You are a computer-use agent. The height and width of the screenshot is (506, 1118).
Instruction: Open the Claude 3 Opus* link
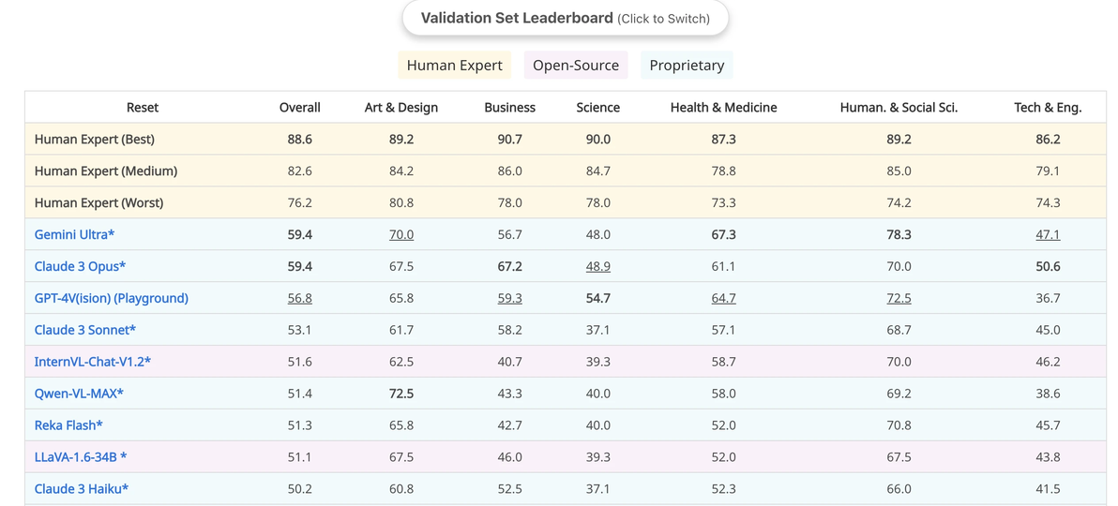(80, 266)
